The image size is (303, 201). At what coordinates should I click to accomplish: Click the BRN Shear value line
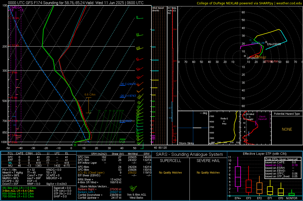(x=100, y=179)
